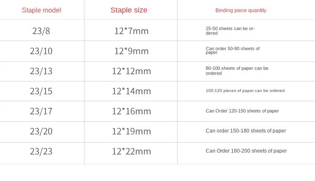315x181 pixels.
Task: Click the 100-120 pieces of paper text
Action: 245,91
